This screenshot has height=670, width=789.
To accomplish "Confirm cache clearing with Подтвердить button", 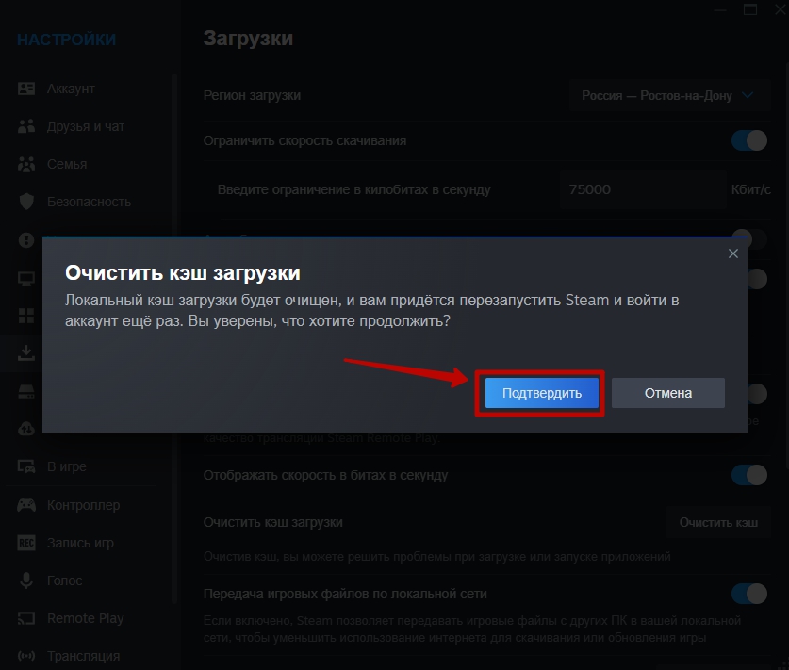I will (x=541, y=393).
